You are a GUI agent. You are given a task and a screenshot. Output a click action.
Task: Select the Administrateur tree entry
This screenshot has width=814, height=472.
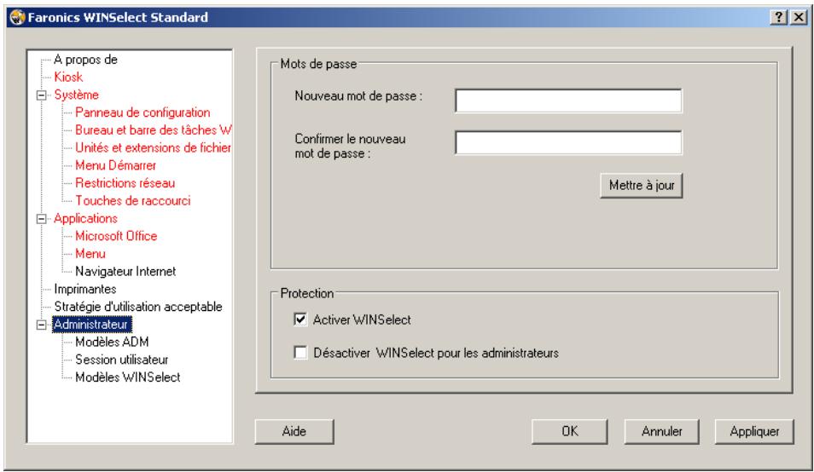(x=91, y=325)
